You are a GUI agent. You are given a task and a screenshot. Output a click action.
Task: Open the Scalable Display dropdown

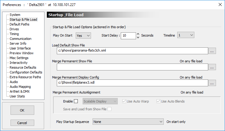100,101
